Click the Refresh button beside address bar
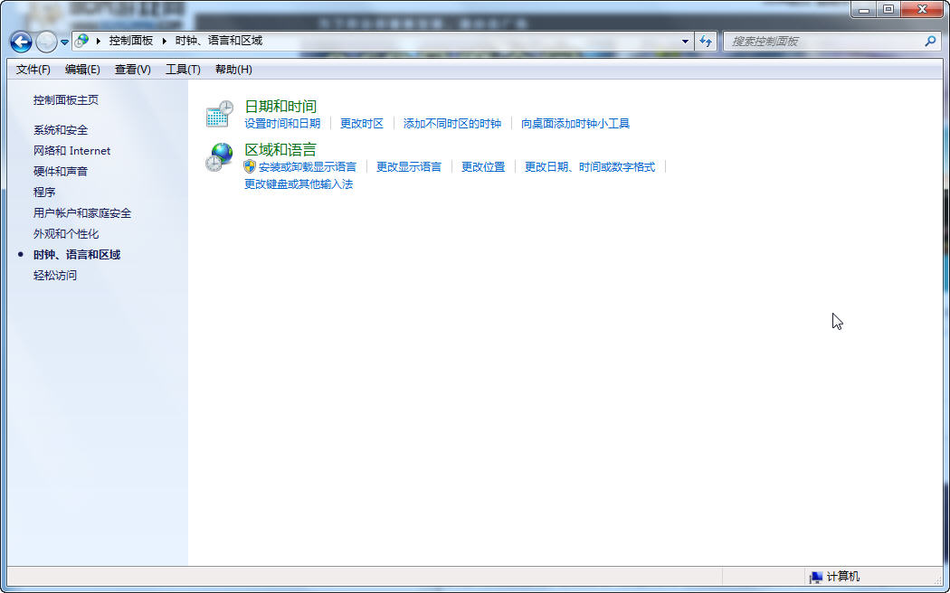 [x=705, y=42]
